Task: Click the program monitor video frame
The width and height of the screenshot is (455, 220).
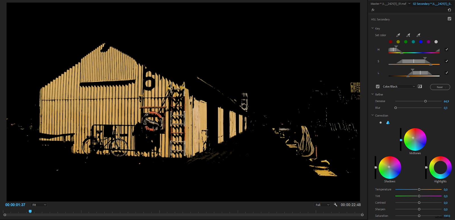Action: pyautogui.click(x=183, y=102)
